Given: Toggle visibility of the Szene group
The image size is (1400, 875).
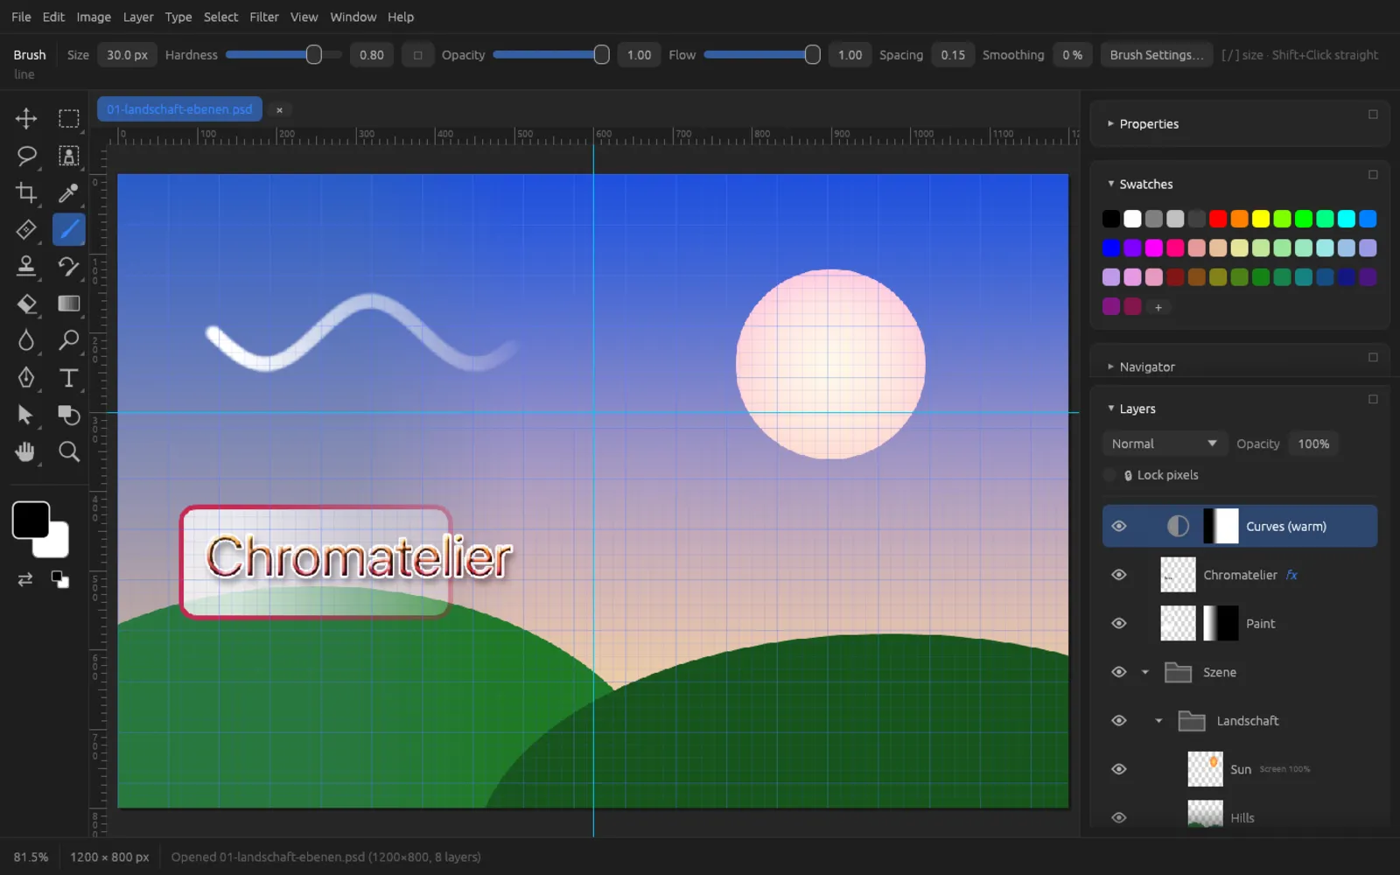Looking at the screenshot, I should tap(1119, 672).
